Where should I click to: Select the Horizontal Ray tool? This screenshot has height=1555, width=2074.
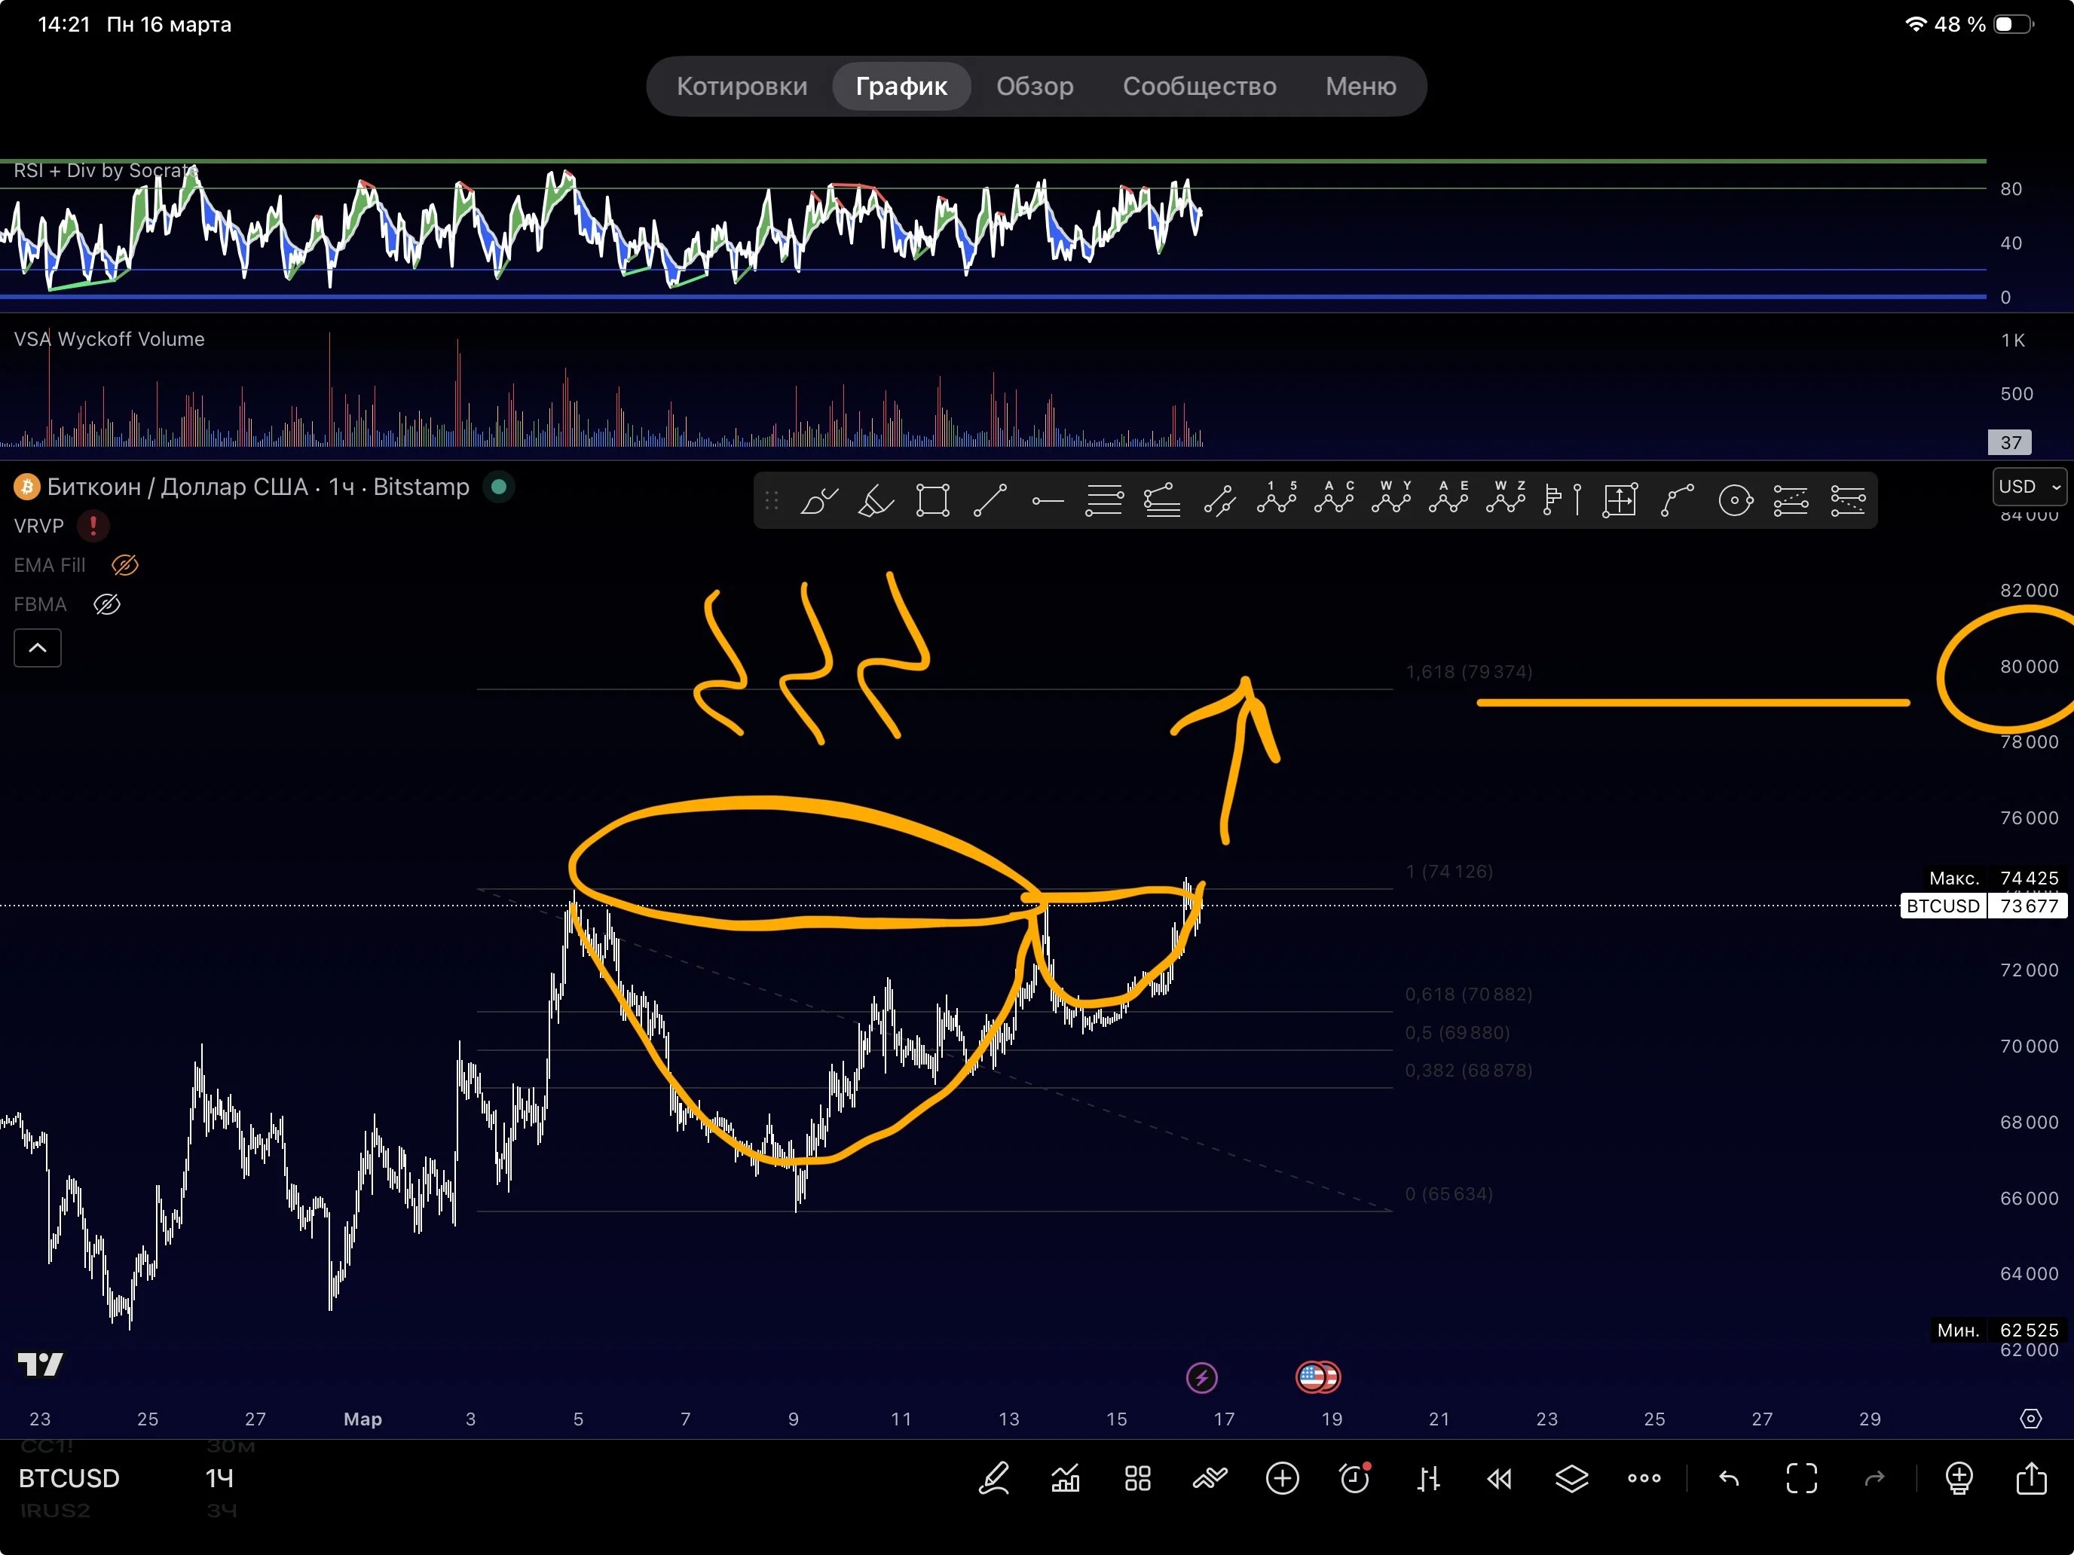(x=1048, y=500)
